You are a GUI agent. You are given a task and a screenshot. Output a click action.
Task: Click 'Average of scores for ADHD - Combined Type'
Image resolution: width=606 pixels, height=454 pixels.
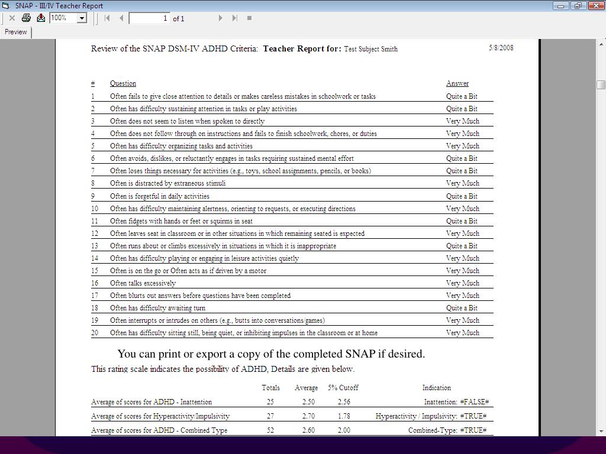(x=159, y=430)
